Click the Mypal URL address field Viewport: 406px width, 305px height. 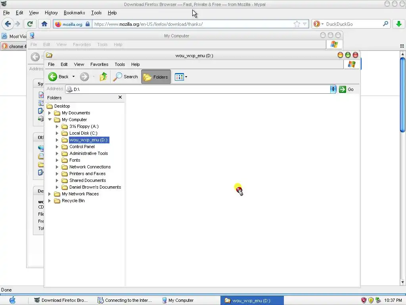point(193,24)
